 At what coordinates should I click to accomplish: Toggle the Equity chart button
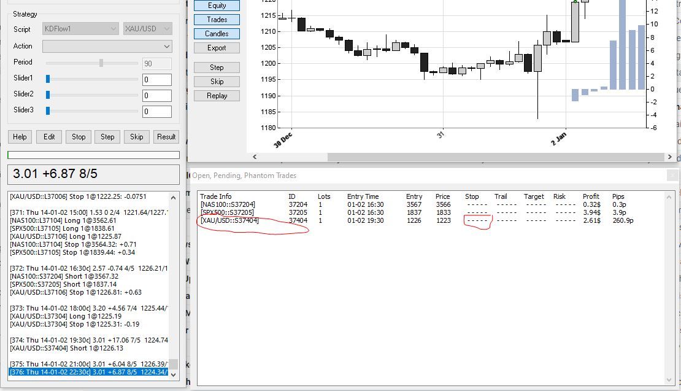[217, 6]
